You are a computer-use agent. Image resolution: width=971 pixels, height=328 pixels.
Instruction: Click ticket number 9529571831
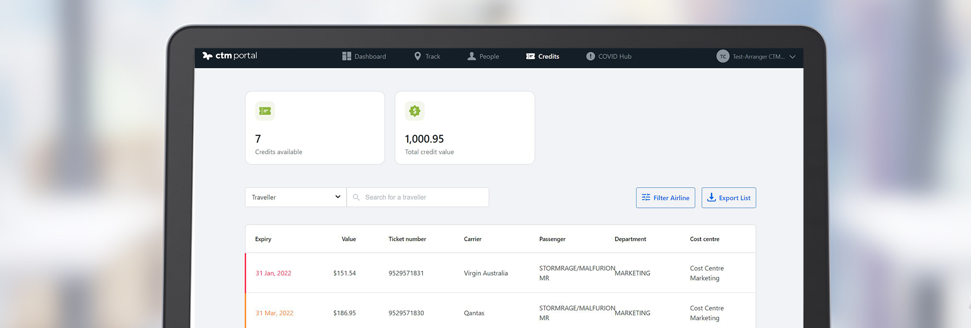(x=406, y=273)
